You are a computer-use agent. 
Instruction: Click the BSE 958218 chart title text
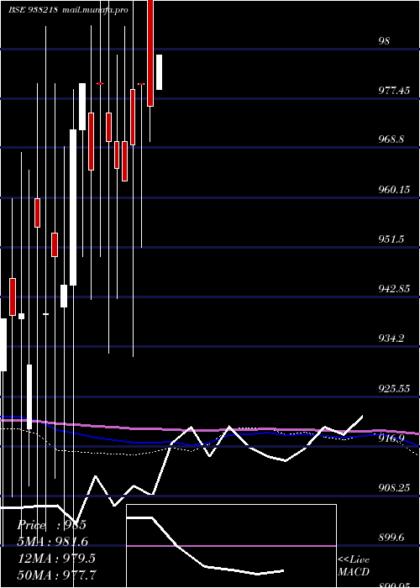point(33,9)
